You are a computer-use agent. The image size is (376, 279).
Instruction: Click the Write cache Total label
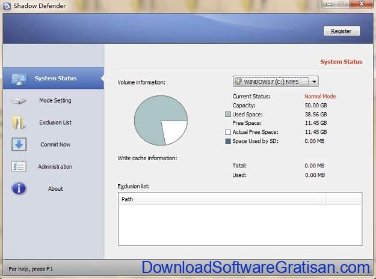239,166
